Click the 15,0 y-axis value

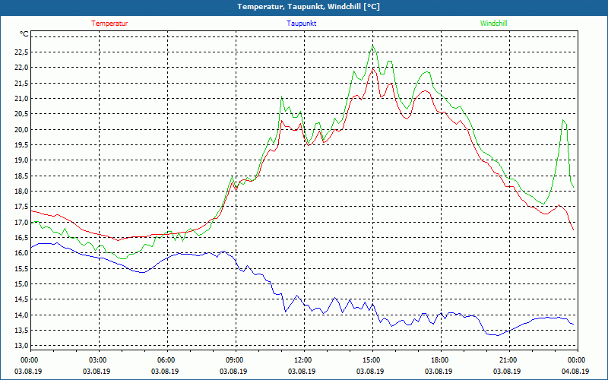[22, 283]
